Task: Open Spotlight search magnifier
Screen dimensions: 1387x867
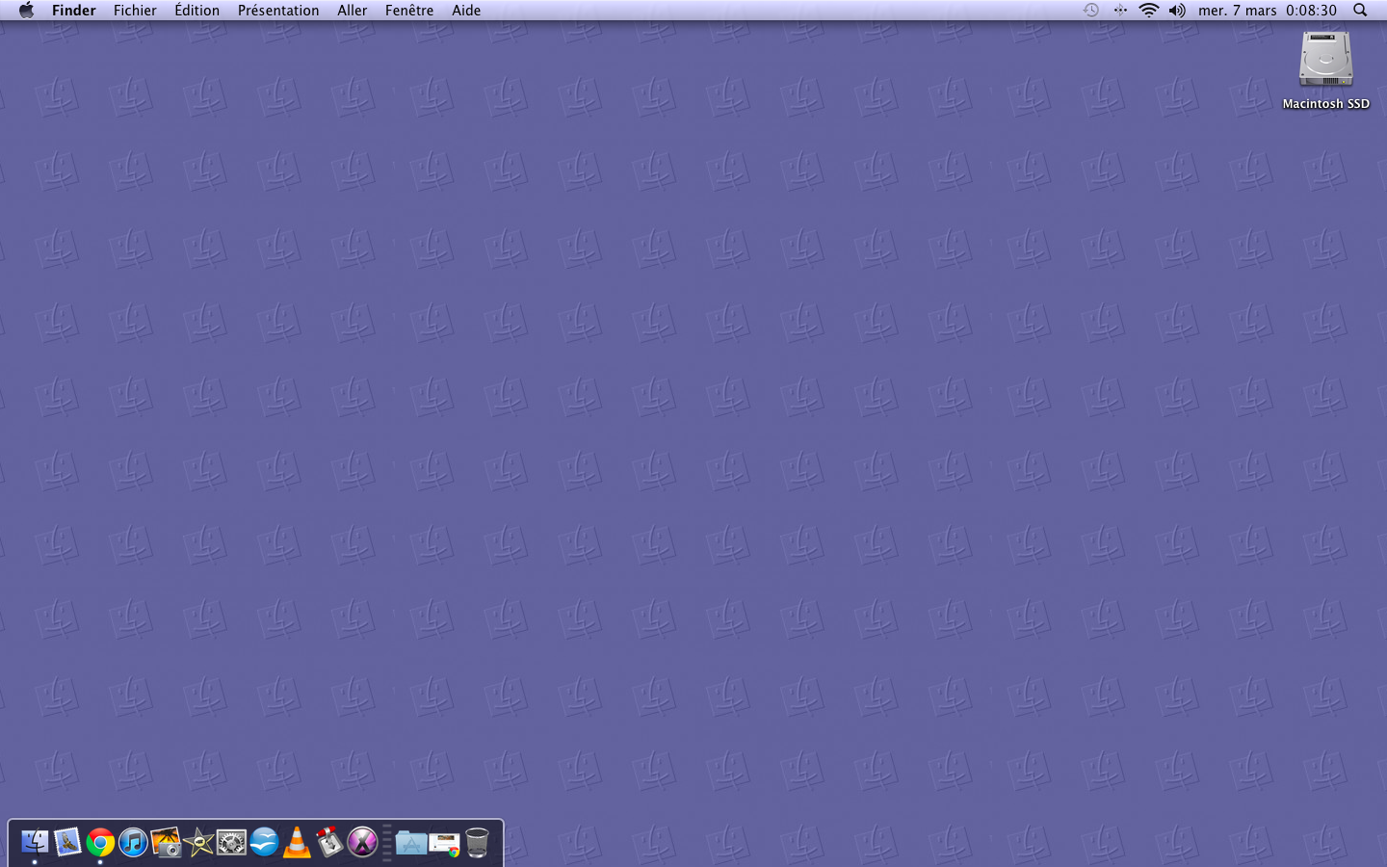Action: tap(1360, 11)
